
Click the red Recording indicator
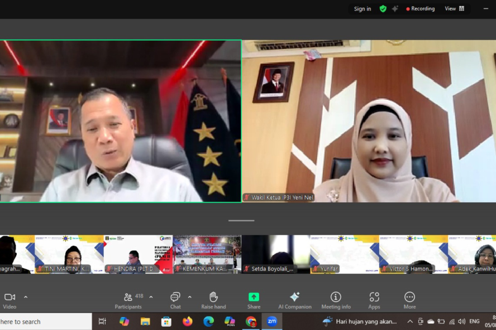(x=420, y=9)
